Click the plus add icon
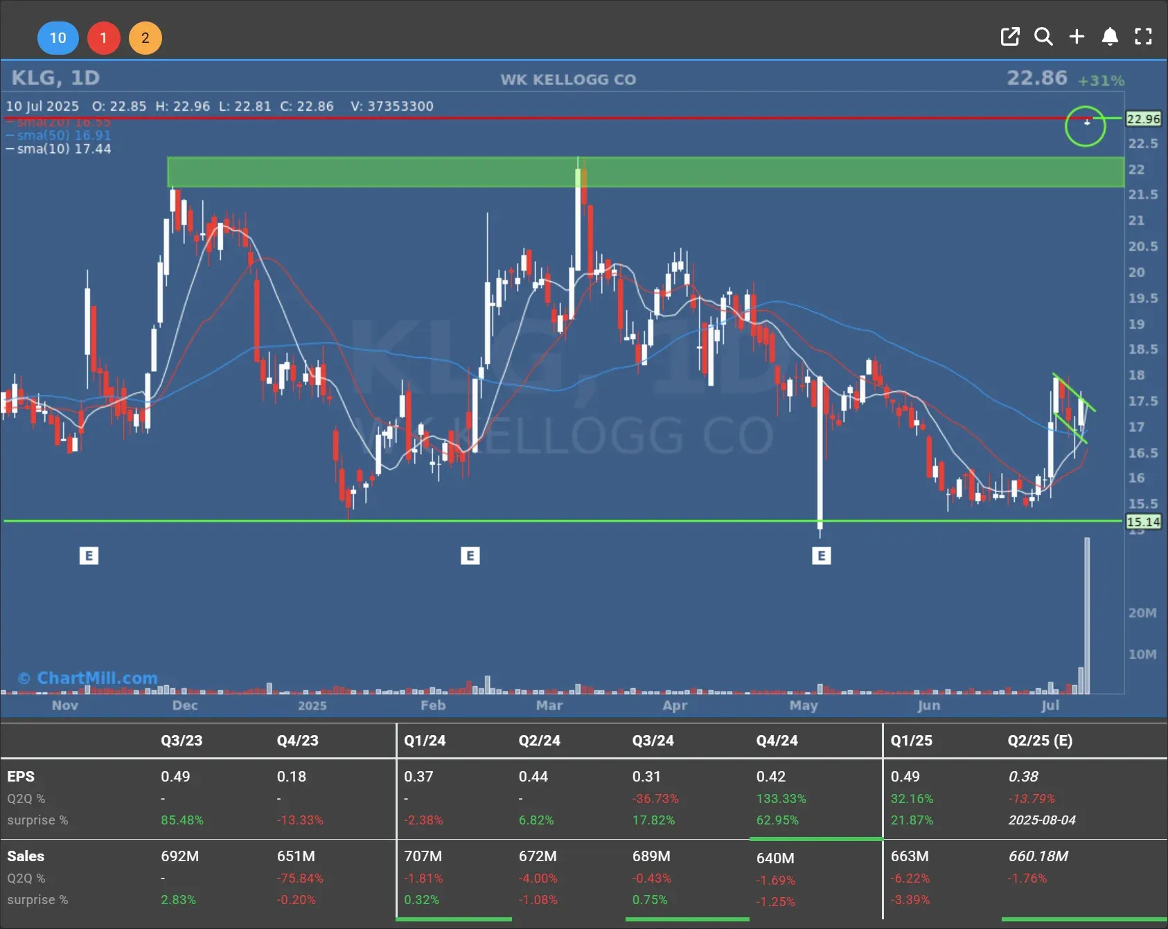 pyautogui.click(x=1077, y=37)
